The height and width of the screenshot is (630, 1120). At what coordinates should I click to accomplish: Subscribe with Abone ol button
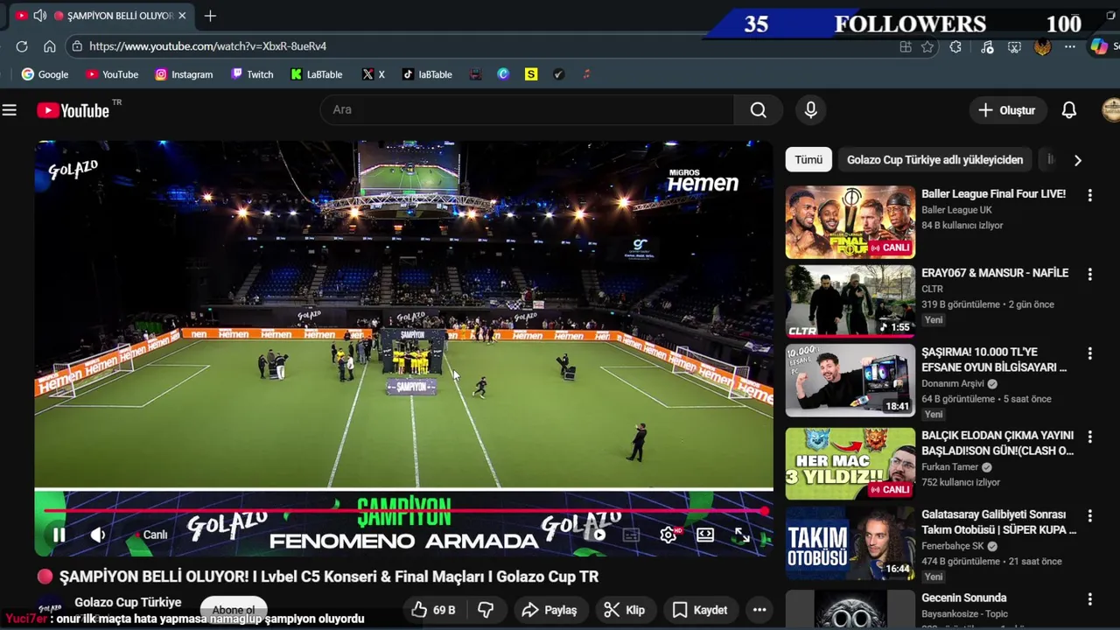coord(234,609)
